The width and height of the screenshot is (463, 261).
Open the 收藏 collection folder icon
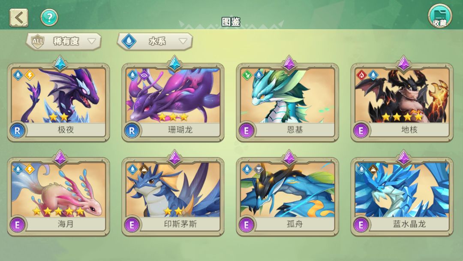click(440, 16)
